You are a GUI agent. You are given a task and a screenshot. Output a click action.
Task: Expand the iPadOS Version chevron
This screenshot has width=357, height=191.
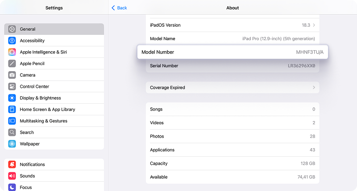click(314, 25)
